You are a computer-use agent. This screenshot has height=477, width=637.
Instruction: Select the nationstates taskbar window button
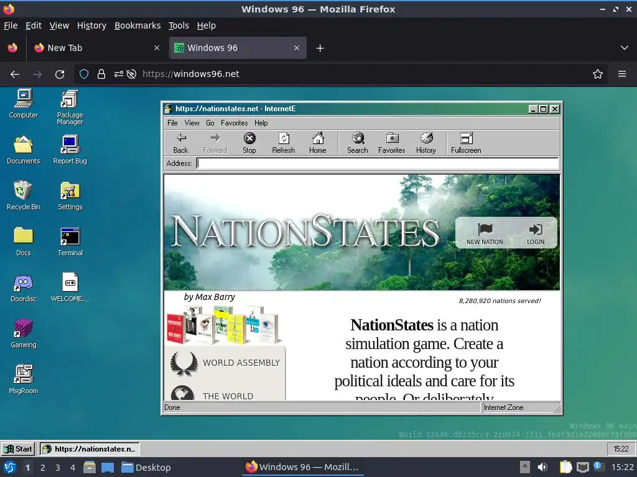coord(90,449)
